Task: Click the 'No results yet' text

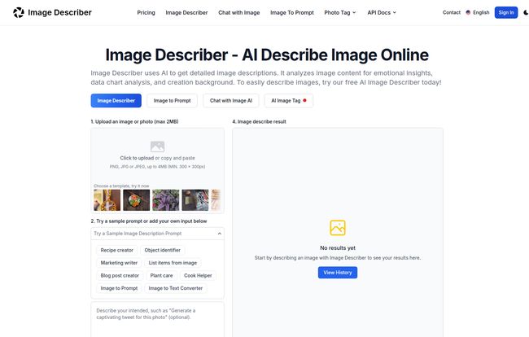Action: click(x=338, y=248)
